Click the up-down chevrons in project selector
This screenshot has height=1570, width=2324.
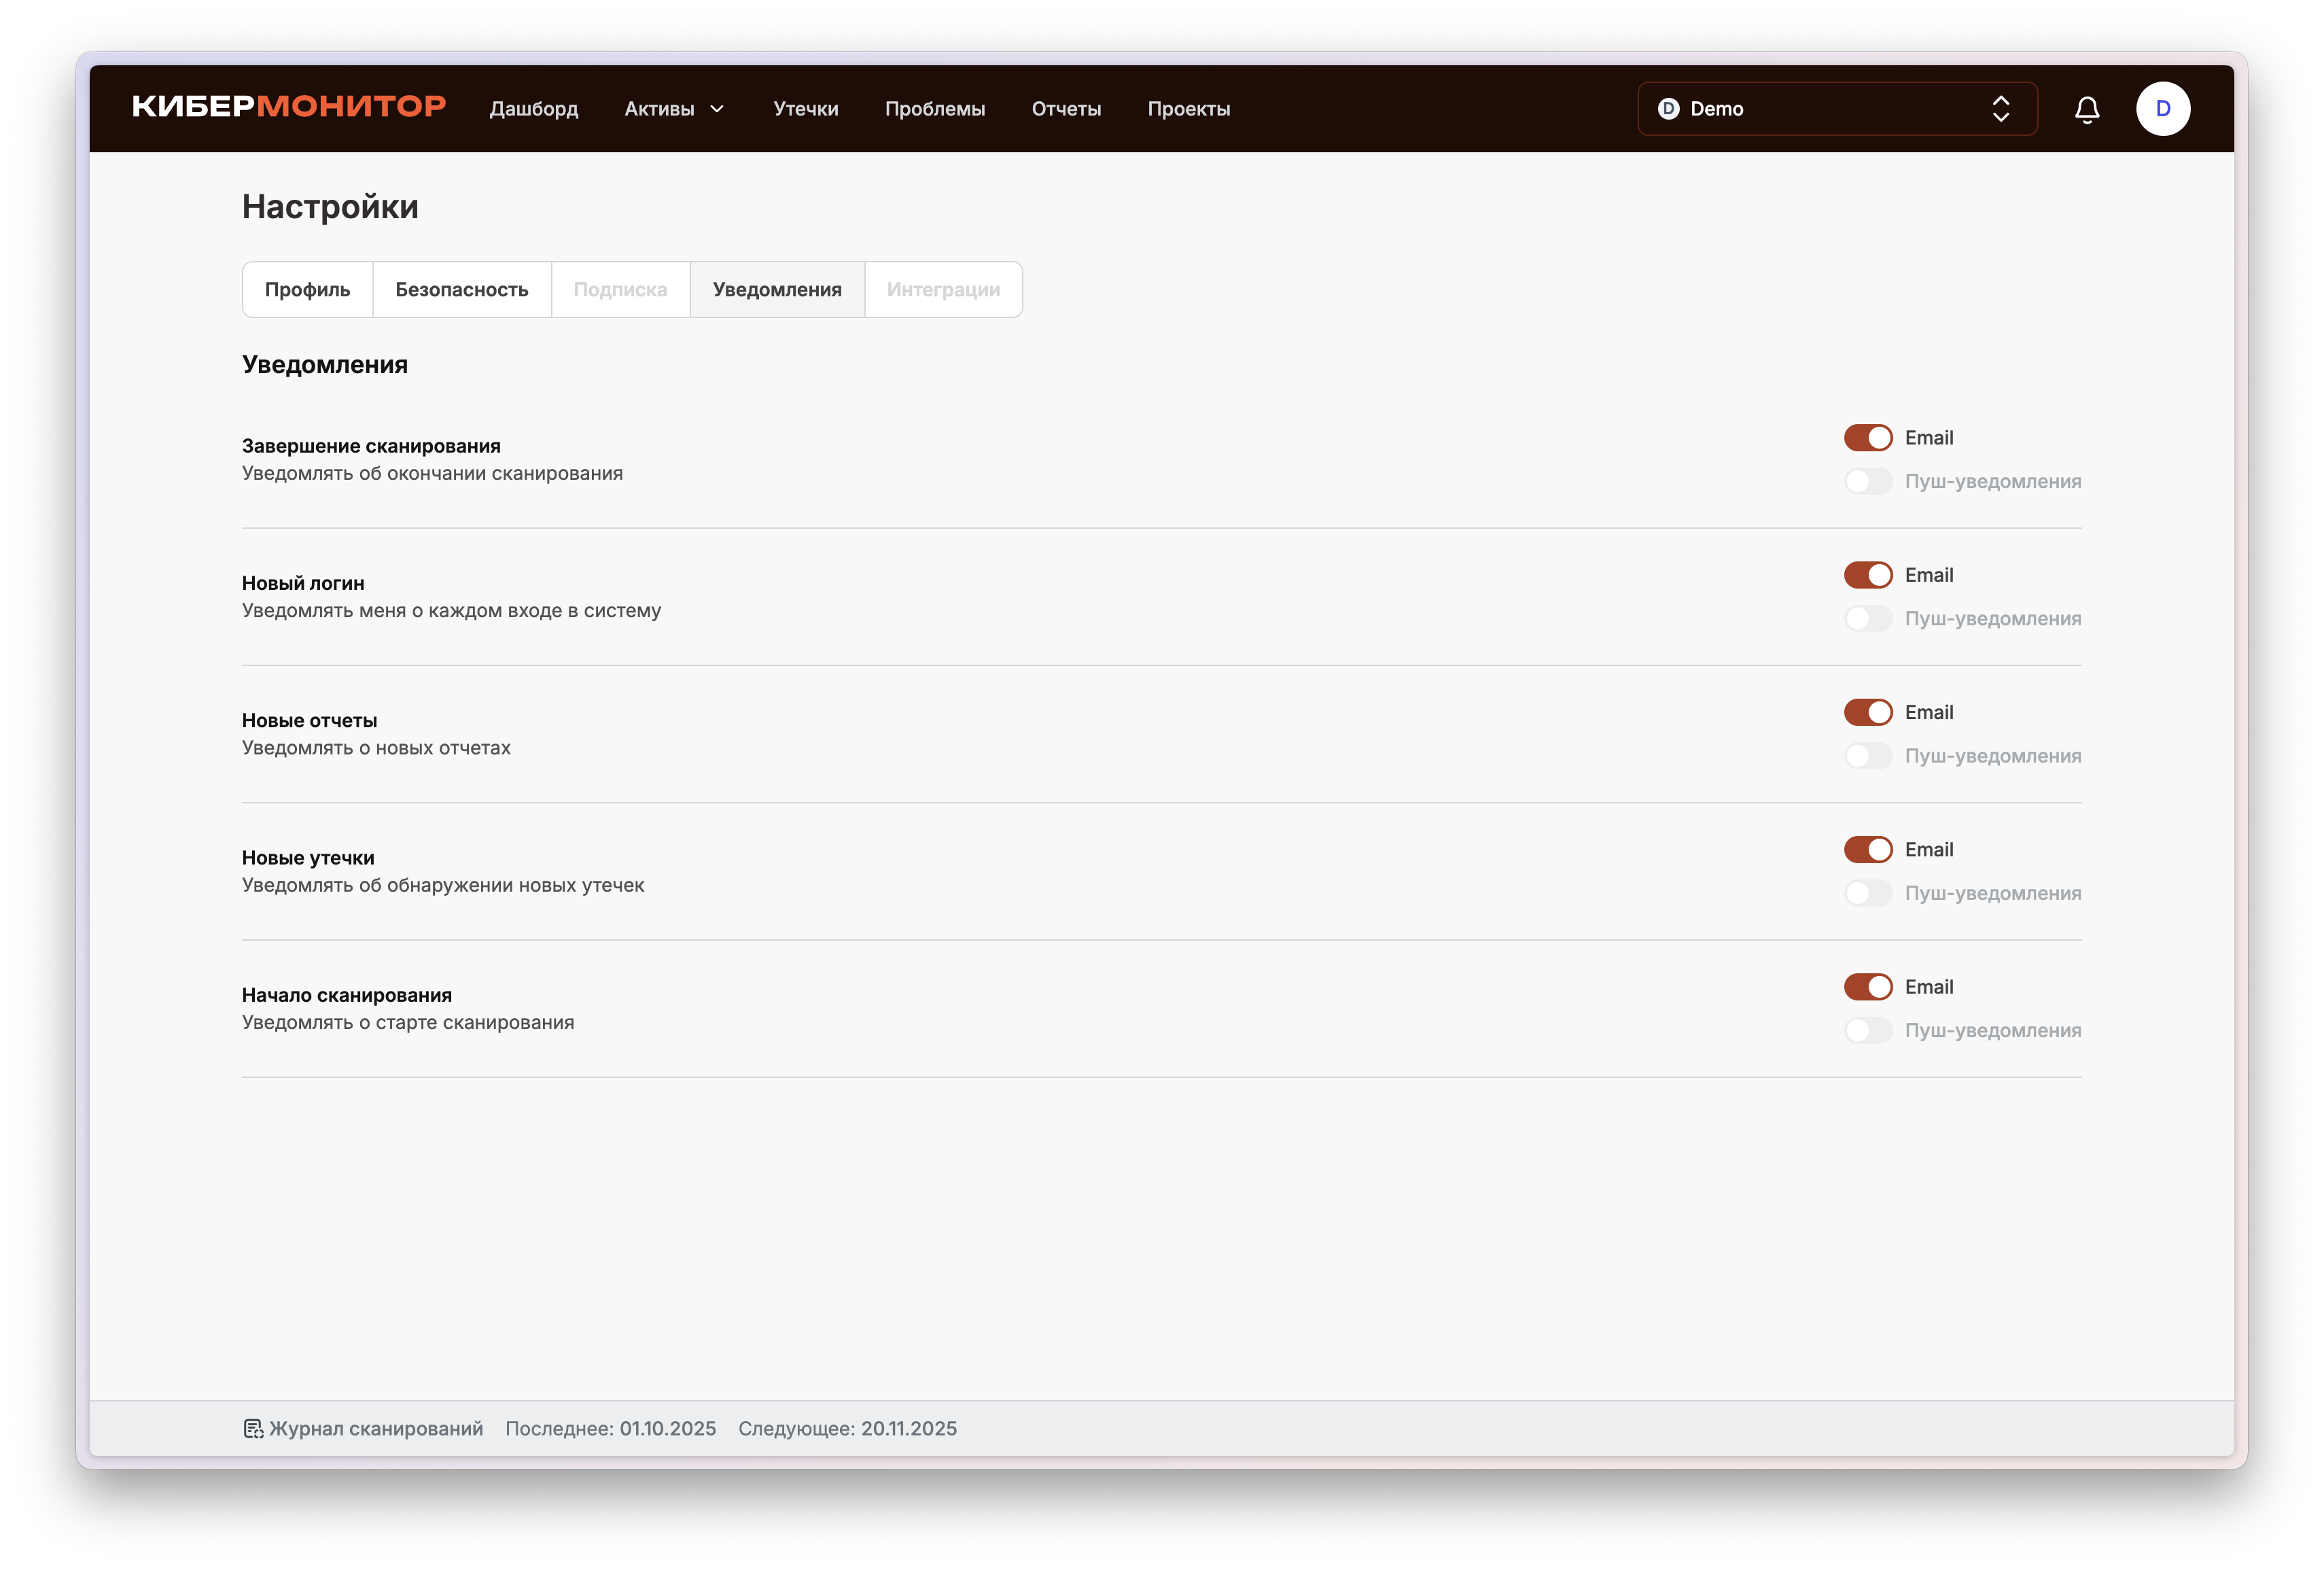coord(2000,109)
